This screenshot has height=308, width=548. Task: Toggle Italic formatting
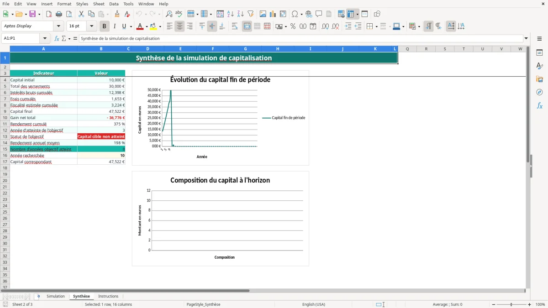pos(115,26)
